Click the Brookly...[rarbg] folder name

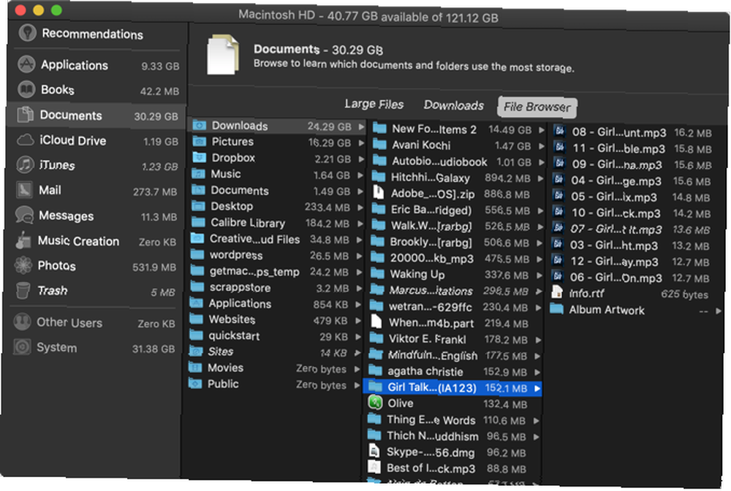431,243
